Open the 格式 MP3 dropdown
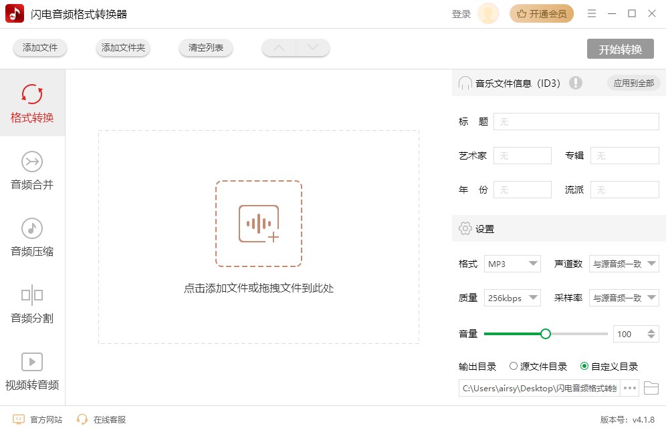This screenshot has width=666, height=432. 512,263
